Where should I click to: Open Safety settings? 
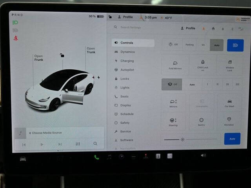pos(122,123)
